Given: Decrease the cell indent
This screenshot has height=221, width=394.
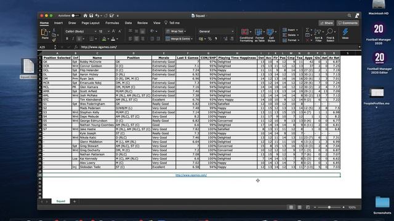Looking at the screenshot, I should coord(152,39).
